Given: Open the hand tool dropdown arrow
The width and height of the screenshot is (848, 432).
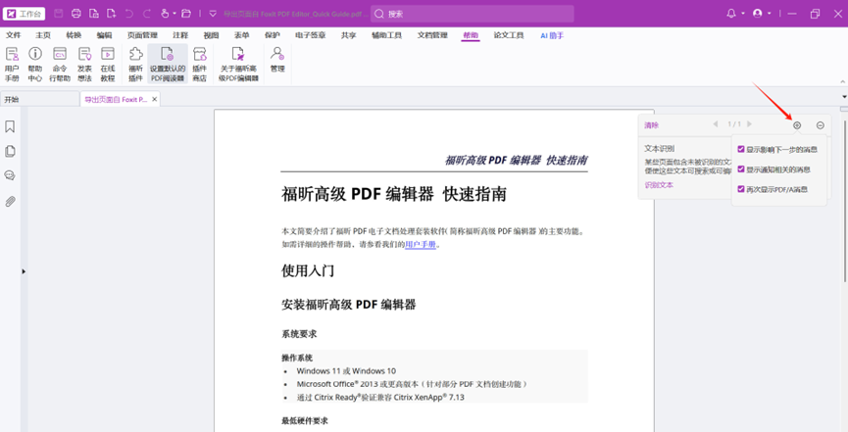Looking at the screenshot, I should (x=175, y=14).
